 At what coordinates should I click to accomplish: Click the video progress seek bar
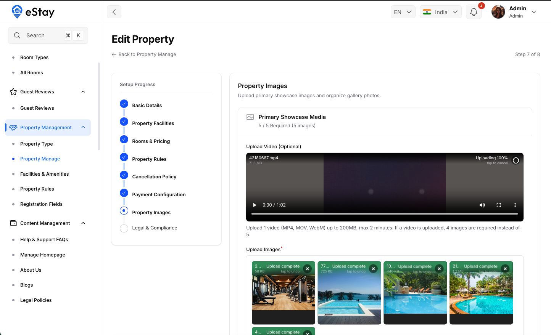[x=385, y=214]
